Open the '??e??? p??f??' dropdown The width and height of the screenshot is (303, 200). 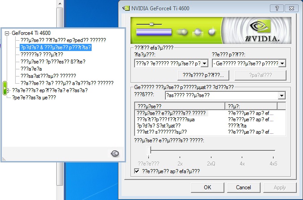pyautogui.click(x=282, y=64)
